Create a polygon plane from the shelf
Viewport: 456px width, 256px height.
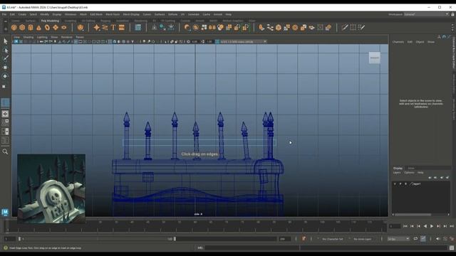click(x=56, y=28)
